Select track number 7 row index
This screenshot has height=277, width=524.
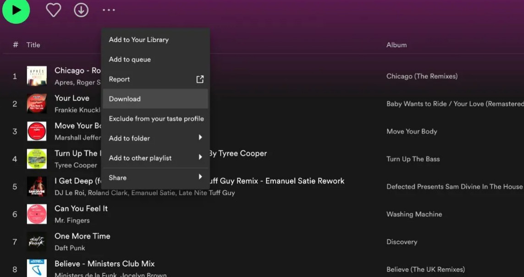coord(15,242)
